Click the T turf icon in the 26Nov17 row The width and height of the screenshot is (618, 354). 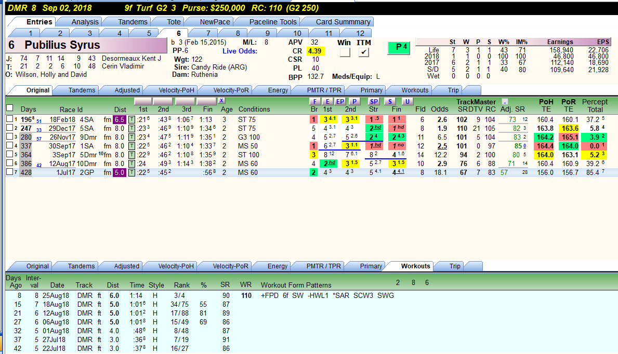coord(132,138)
